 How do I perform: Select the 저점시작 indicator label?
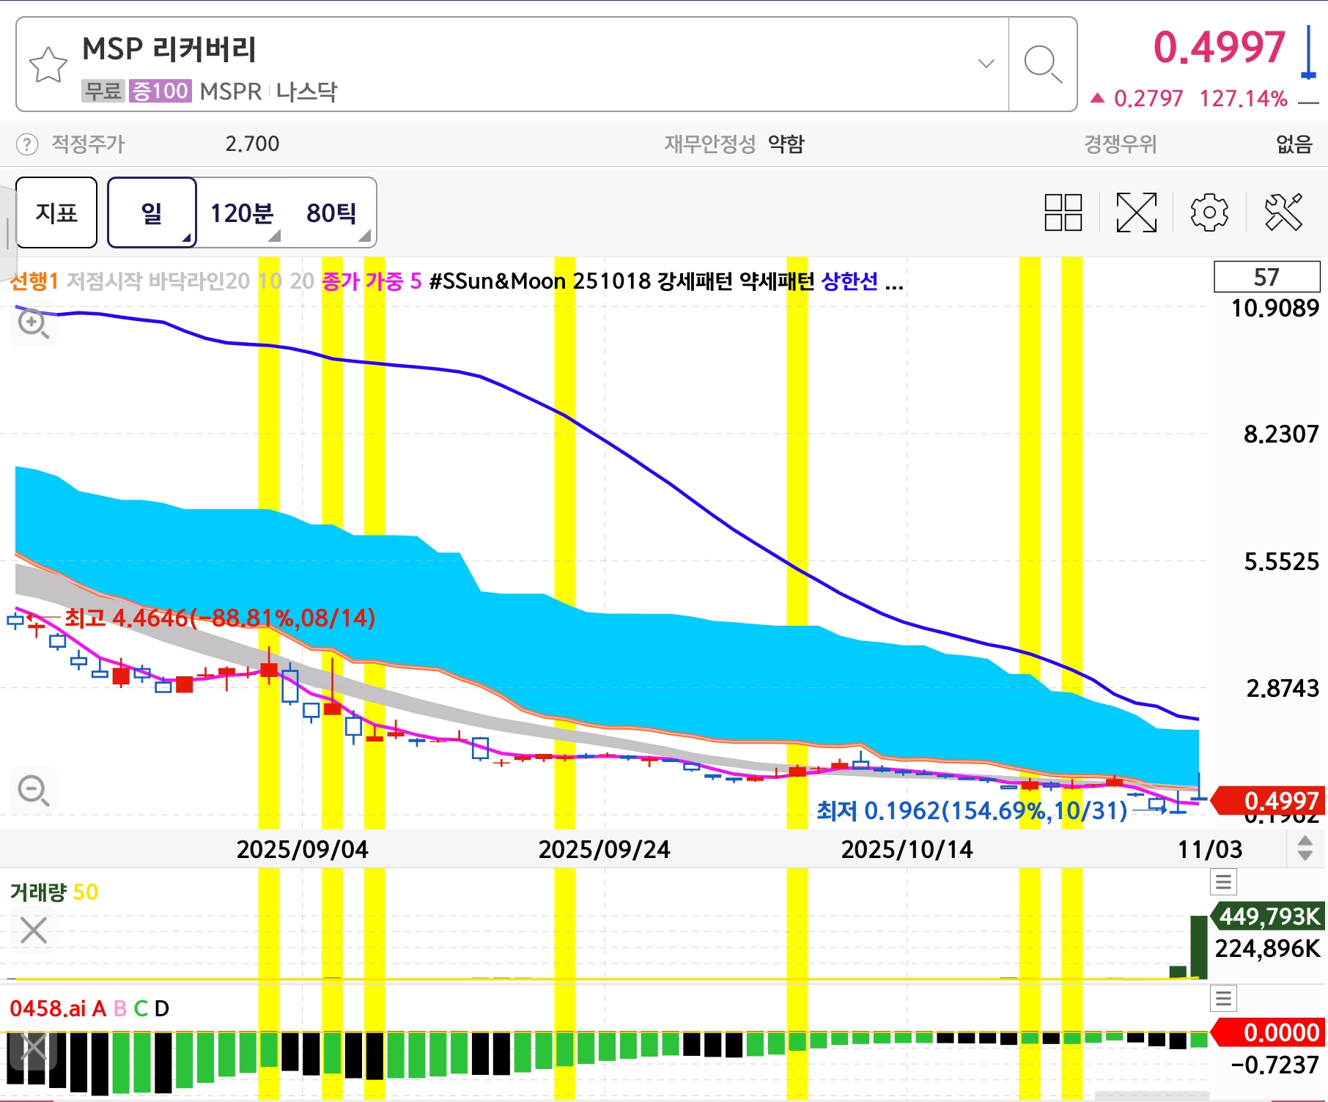pyautogui.click(x=104, y=281)
